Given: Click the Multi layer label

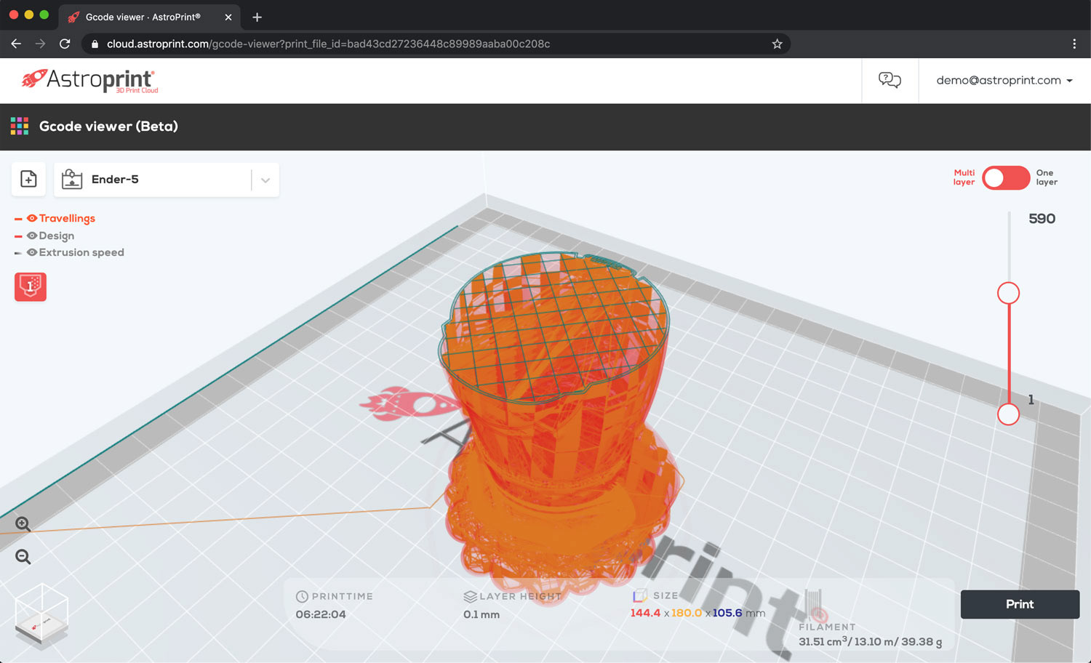Looking at the screenshot, I should 964,177.
